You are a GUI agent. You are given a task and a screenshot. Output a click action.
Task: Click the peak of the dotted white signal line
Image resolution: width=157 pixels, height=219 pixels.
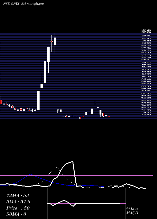57,167
